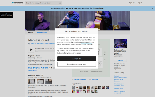Open first supporter avatar in top row
Viewport: 155px width, 97px height.
pos(73,87)
